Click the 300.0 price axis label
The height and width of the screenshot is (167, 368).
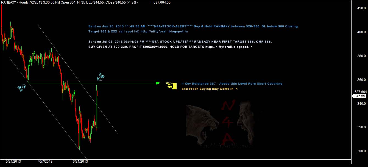pos(361,151)
